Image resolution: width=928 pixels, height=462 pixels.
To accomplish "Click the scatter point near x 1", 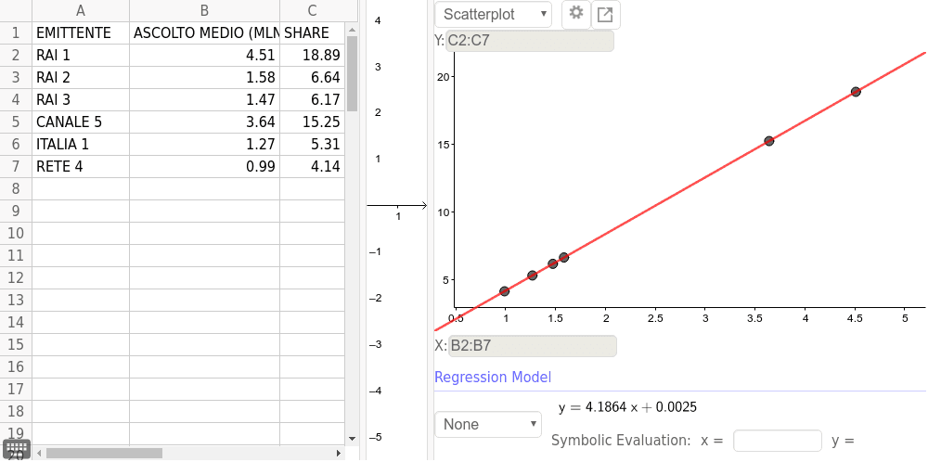I will 504,291.
